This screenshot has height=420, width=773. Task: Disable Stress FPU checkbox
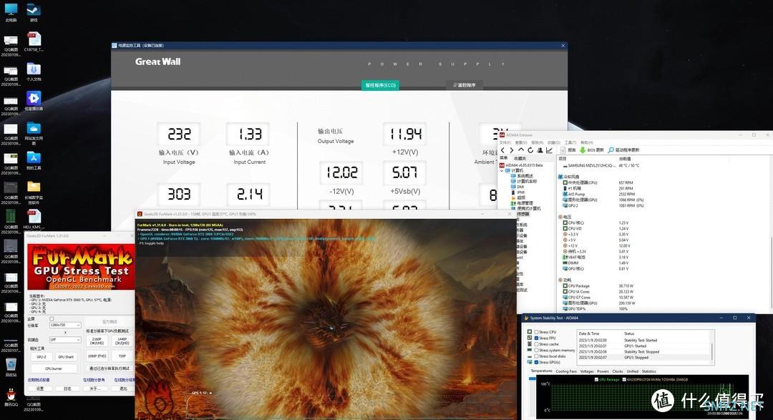pyautogui.click(x=536, y=338)
